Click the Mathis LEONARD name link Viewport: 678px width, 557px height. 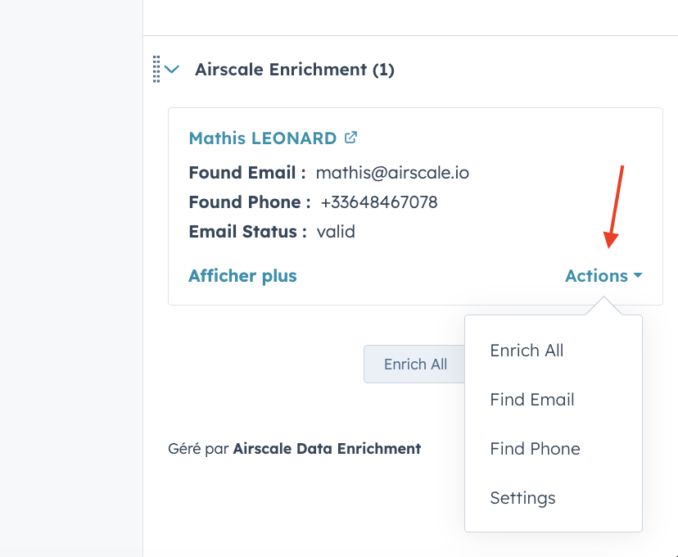pyautogui.click(x=263, y=138)
